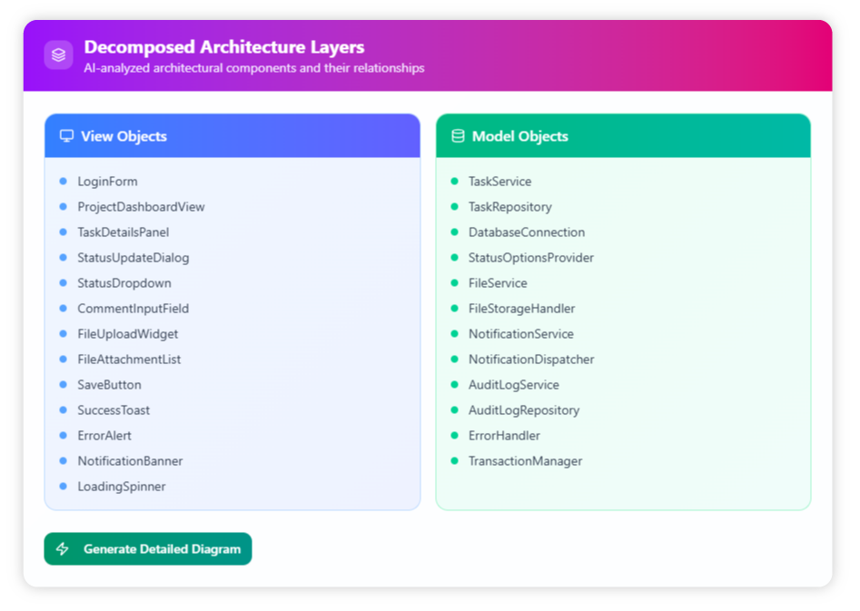Choose FileUploadWidget from View Objects
This screenshot has width=860, height=611.
coord(127,334)
